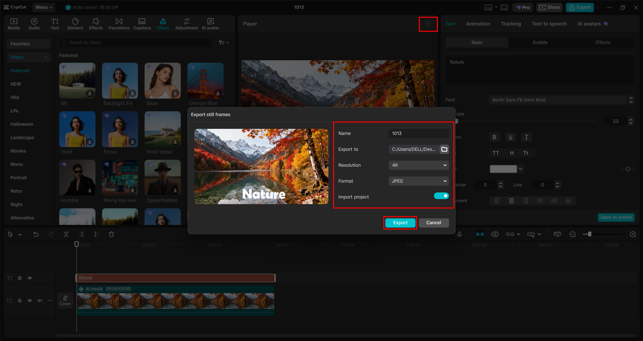Hide the Nature text track with the eye toggle
Image resolution: width=643 pixels, height=341 pixels.
29,278
